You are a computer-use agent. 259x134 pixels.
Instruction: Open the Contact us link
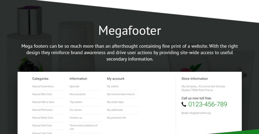(76, 118)
